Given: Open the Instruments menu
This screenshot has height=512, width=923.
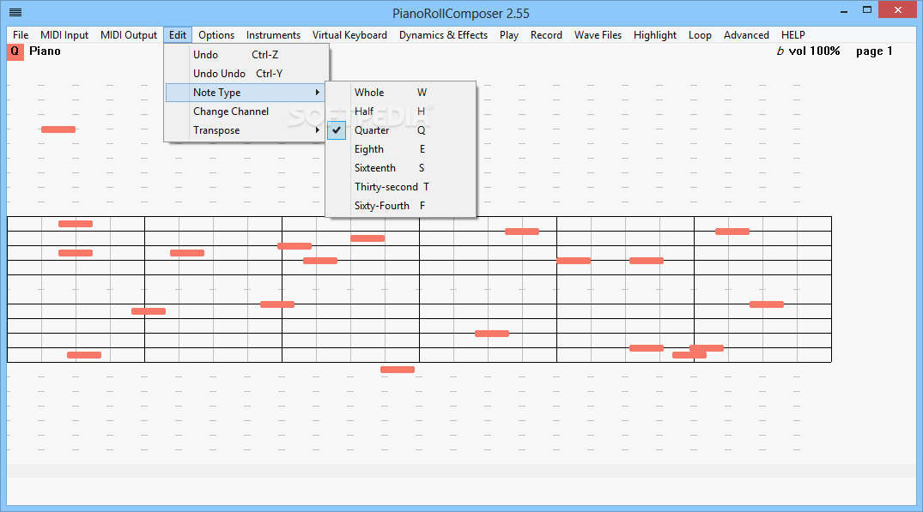Looking at the screenshot, I should (273, 35).
